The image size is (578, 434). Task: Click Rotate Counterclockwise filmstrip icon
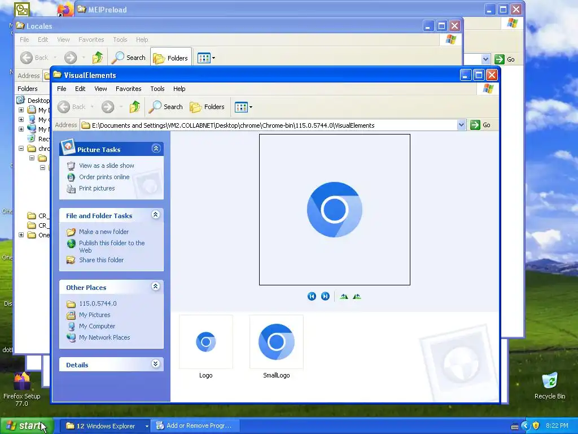coord(357,296)
